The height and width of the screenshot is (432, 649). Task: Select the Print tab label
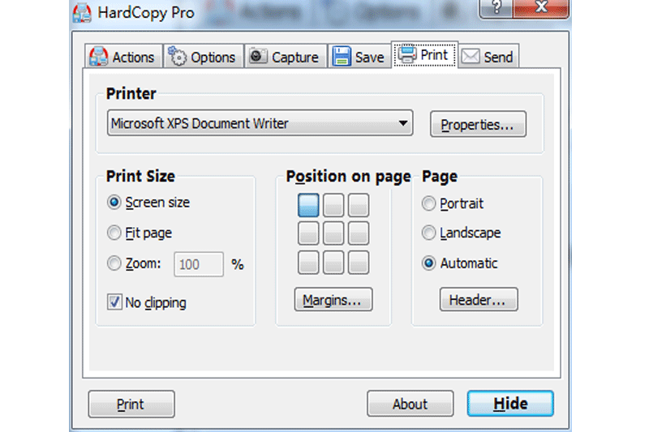coord(434,54)
